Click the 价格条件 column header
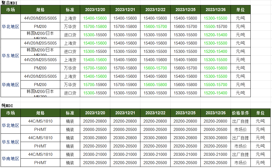 [240, 113]
